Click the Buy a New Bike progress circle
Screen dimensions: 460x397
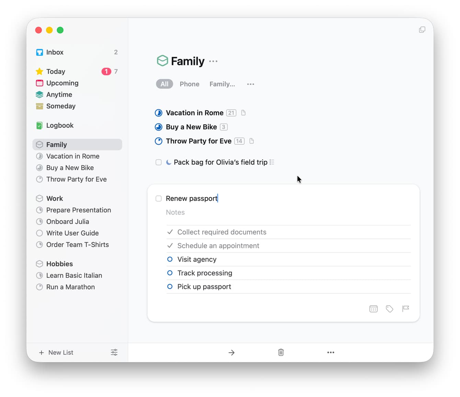[159, 127]
